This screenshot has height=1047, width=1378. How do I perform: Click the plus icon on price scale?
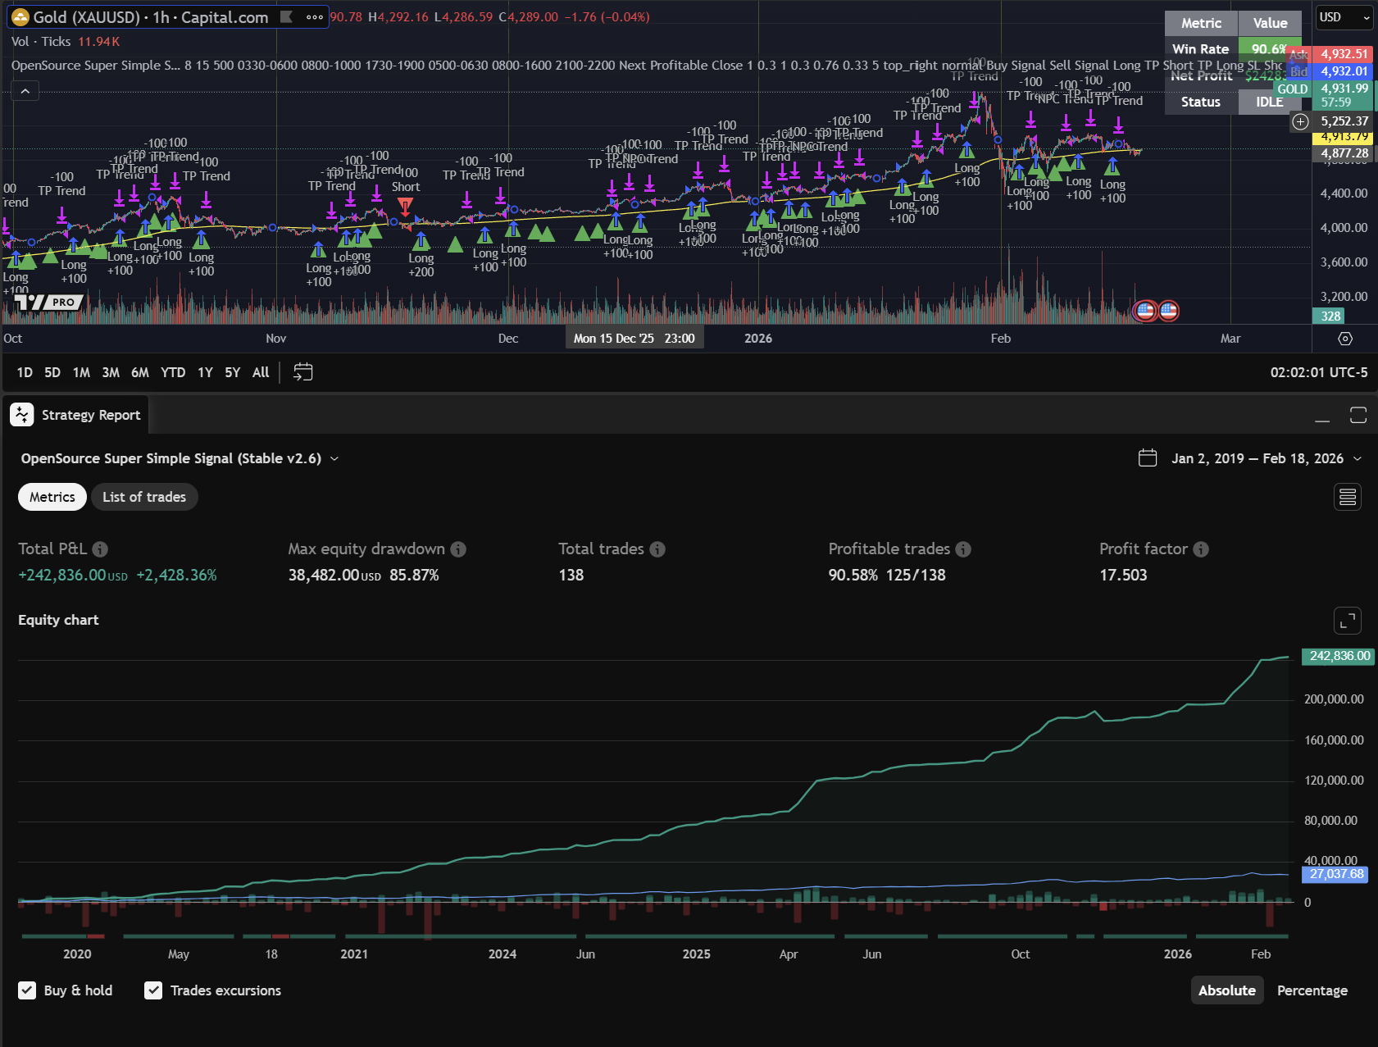pos(1300,121)
